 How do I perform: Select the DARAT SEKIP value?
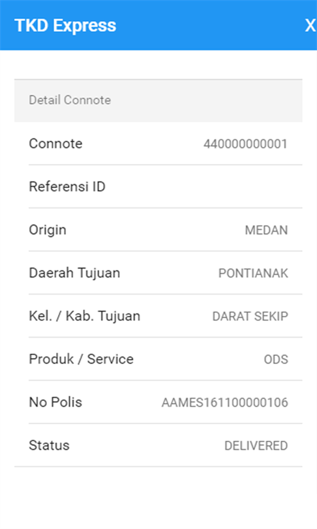pos(250,317)
